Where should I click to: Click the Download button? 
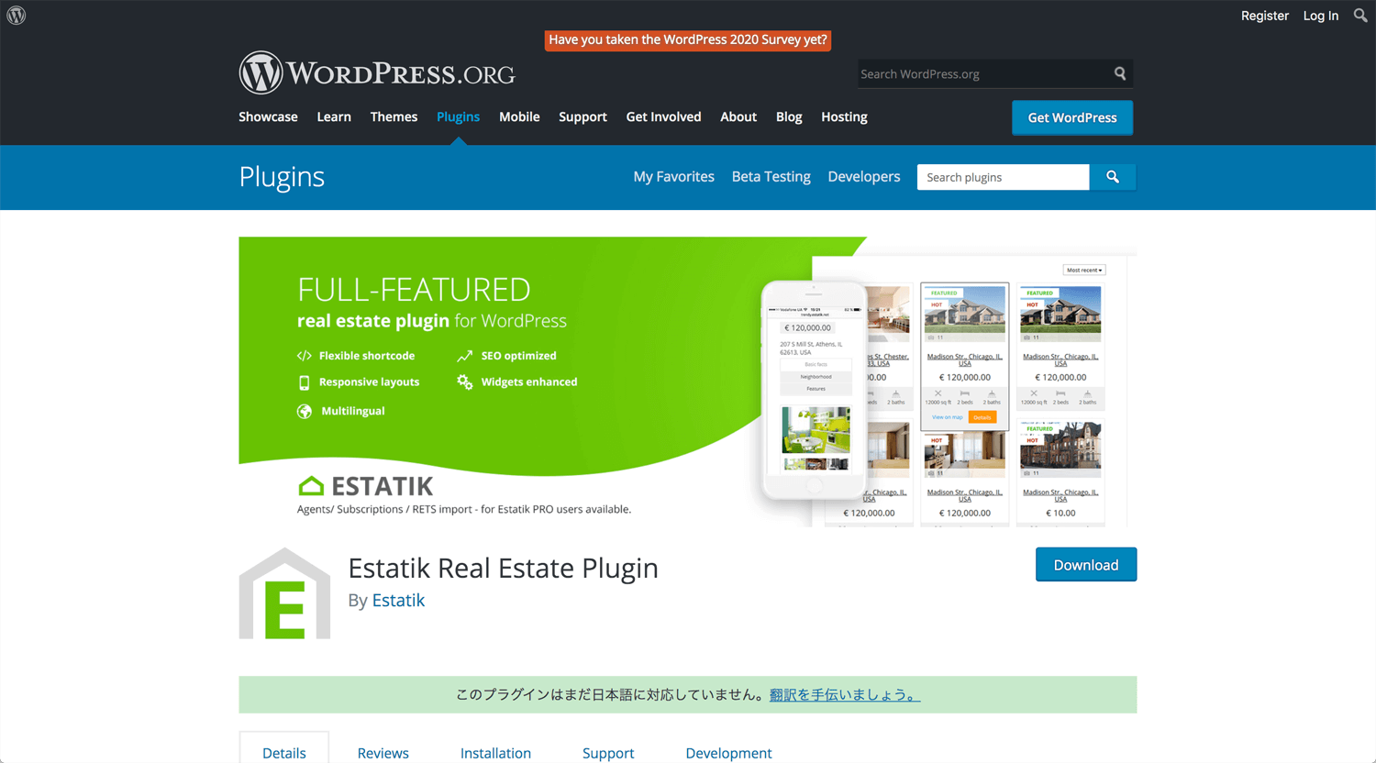point(1086,565)
